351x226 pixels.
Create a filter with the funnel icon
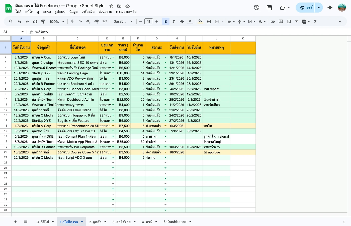pos(297,22)
